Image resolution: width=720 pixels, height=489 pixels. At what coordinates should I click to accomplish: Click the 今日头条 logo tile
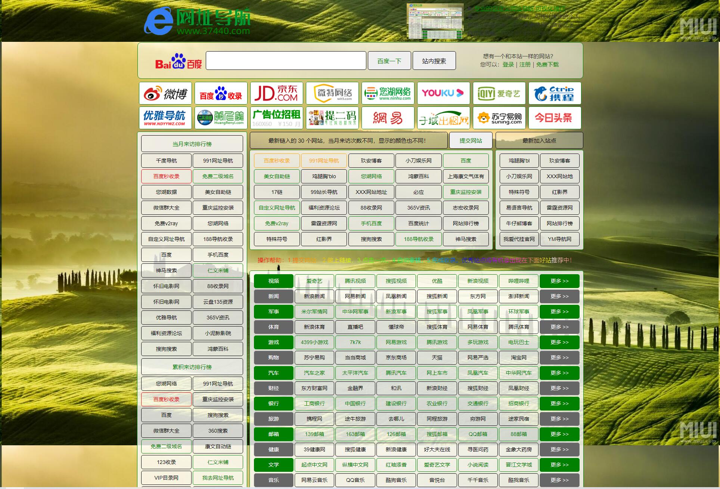click(555, 118)
